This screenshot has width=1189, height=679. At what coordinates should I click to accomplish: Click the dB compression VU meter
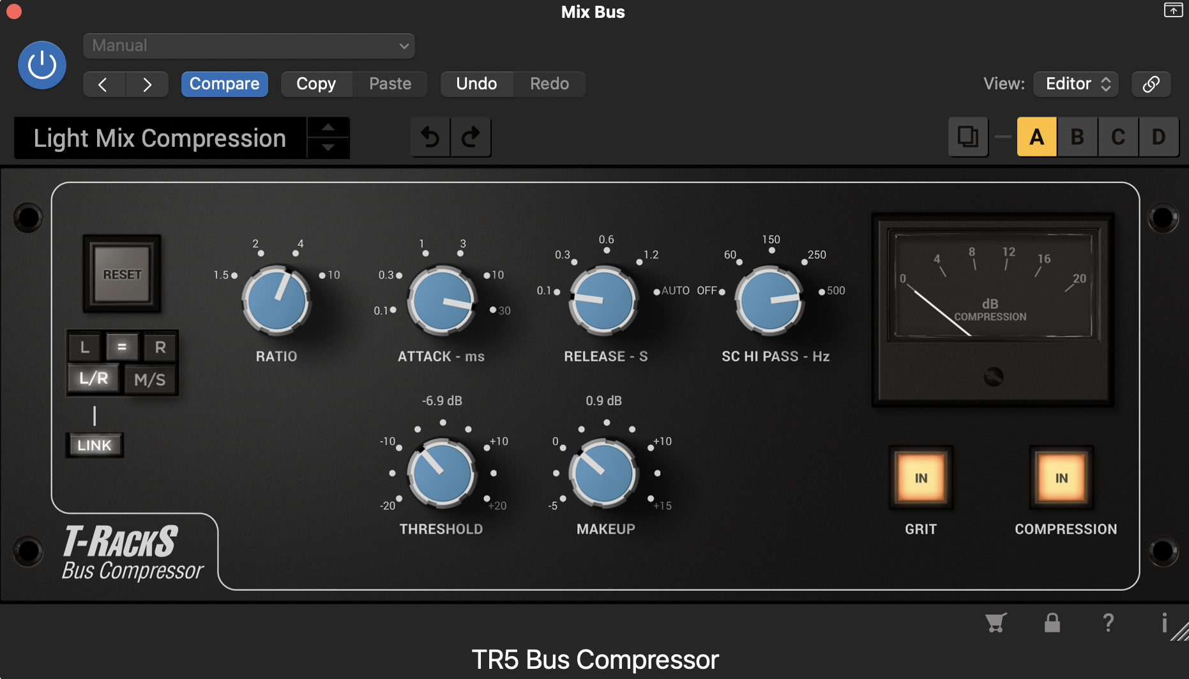993,285
